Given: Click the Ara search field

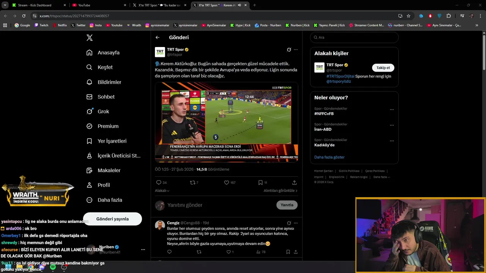Looking at the screenshot, I should tap(354, 37).
